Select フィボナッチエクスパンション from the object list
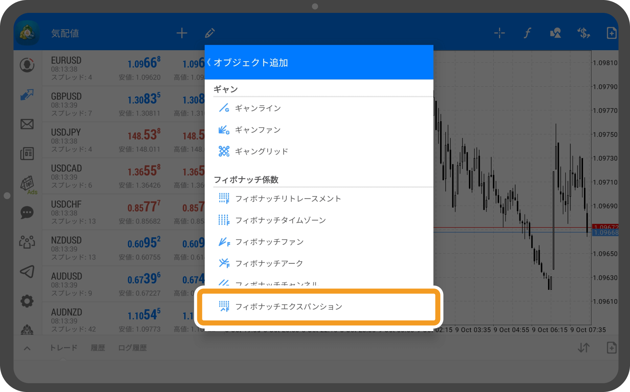630x392 pixels. coord(289,306)
